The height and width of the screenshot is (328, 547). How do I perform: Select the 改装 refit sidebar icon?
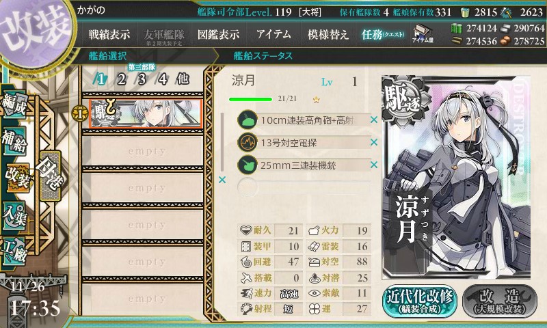point(16,178)
